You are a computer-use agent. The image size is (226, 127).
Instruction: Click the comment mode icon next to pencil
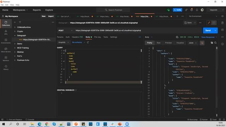pyautogui.click(x=214, y=23)
